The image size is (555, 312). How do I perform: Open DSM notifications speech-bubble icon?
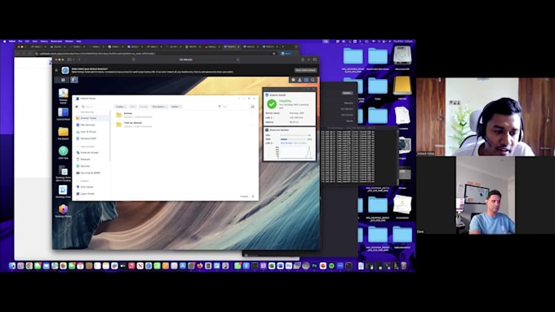[x=293, y=80]
